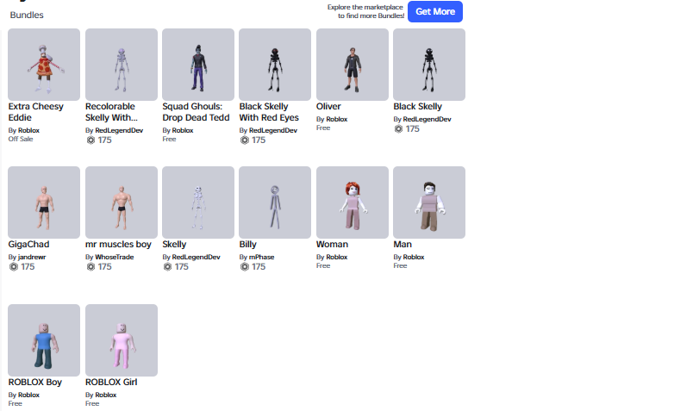Open the Billy stick figure bundle image
699x411 pixels.
point(275,202)
